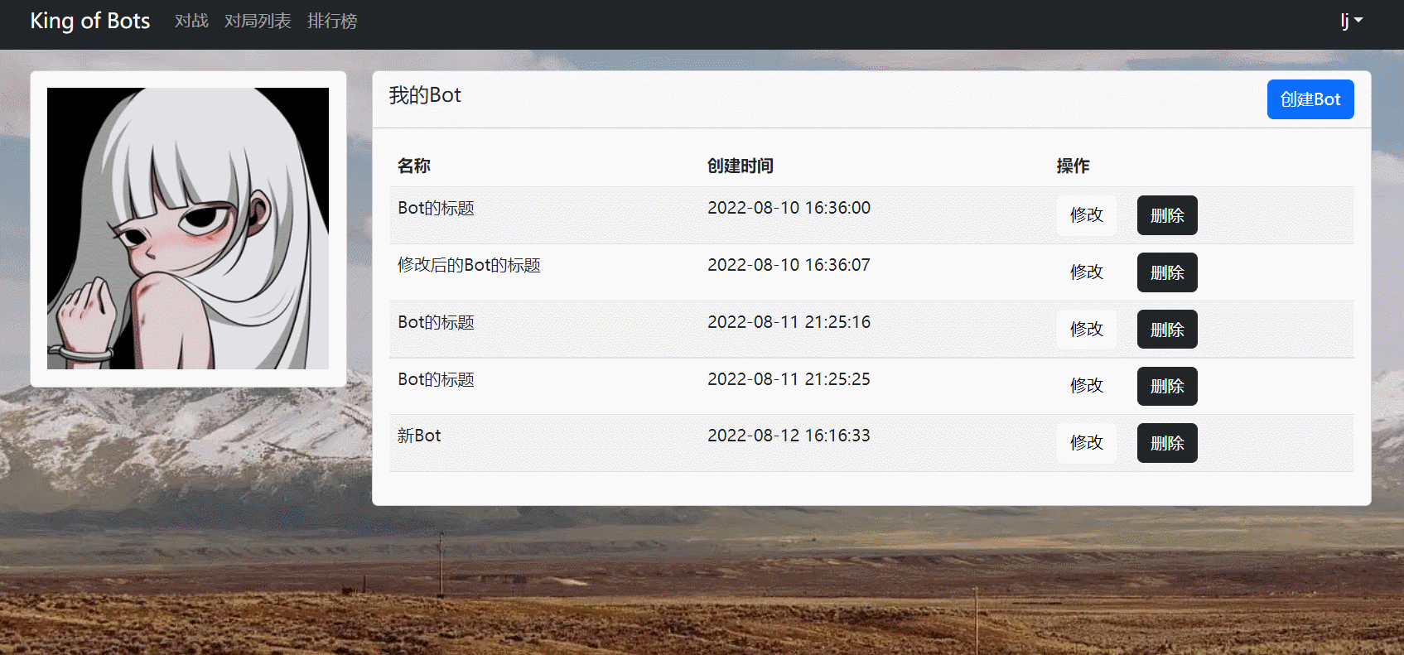Click 修改 for 新Bot
This screenshot has width=1404, height=655.
coord(1087,443)
